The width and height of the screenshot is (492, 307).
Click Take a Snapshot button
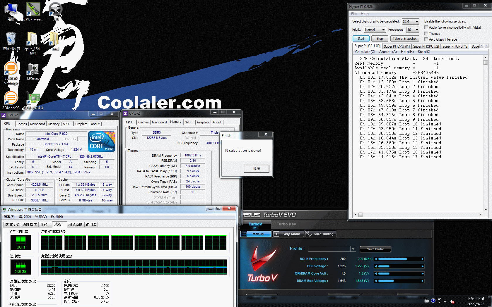point(404,39)
